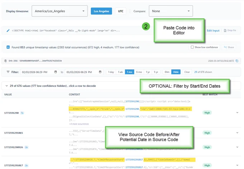The width and height of the screenshot is (244, 169).
Task: Click the Edit Input link
Action: pyautogui.click(x=213, y=30)
